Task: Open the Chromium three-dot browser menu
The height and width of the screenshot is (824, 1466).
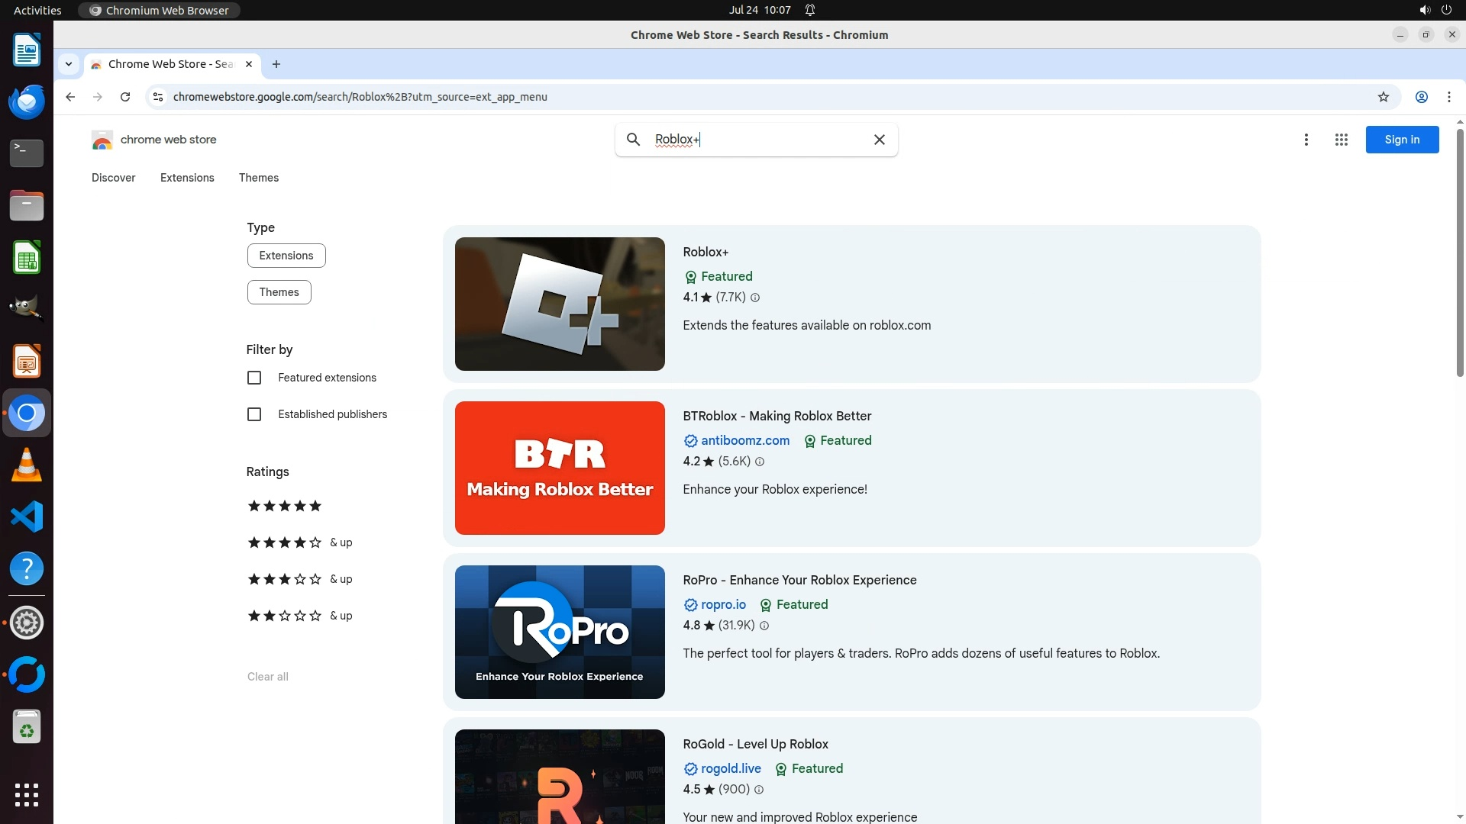Action: pyautogui.click(x=1448, y=97)
